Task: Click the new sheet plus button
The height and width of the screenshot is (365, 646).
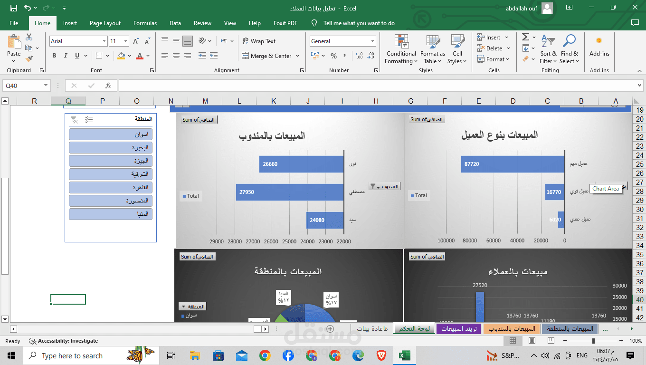Action: (x=330, y=329)
